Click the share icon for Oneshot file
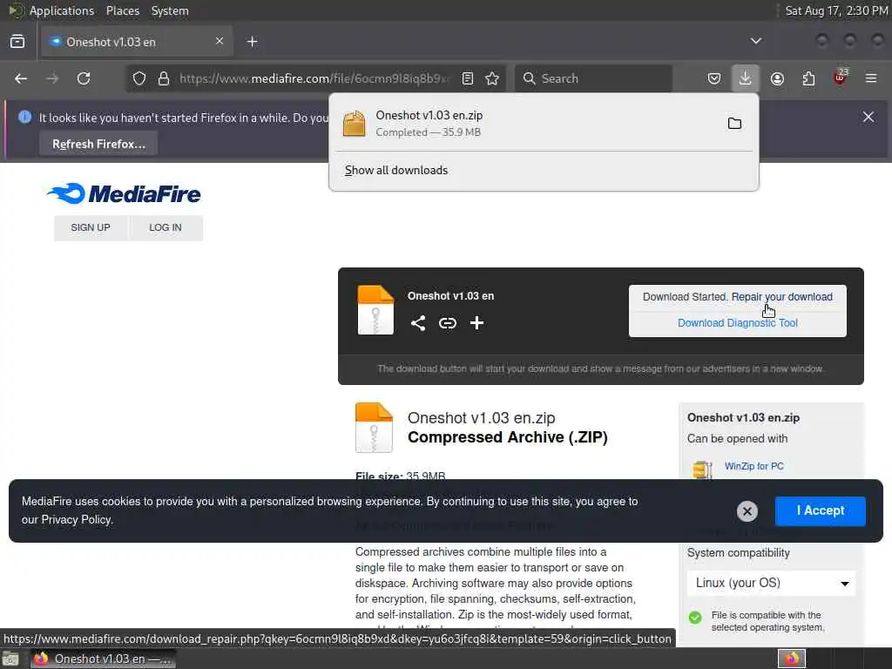892x669 pixels. (x=418, y=323)
